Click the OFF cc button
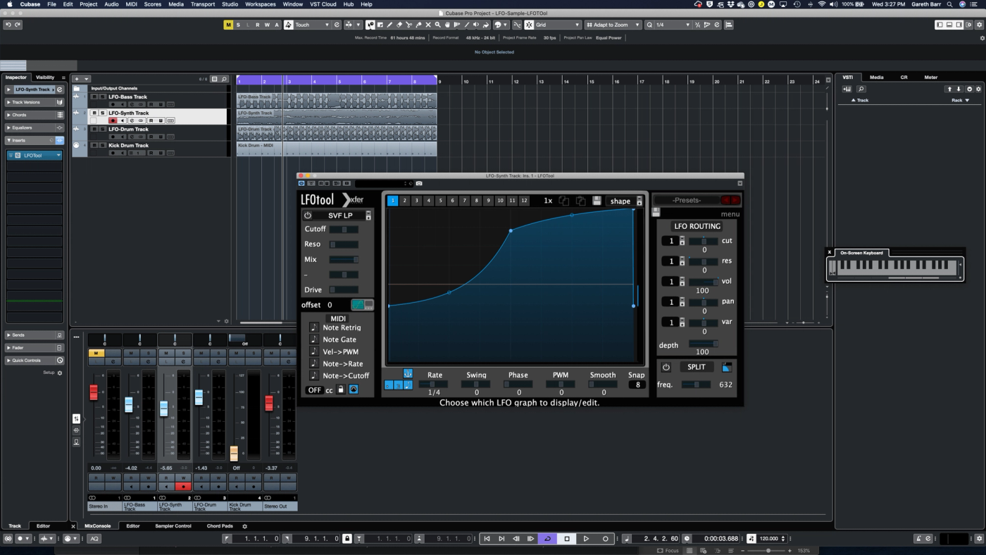The width and height of the screenshot is (986, 555). pyautogui.click(x=314, y=389)
